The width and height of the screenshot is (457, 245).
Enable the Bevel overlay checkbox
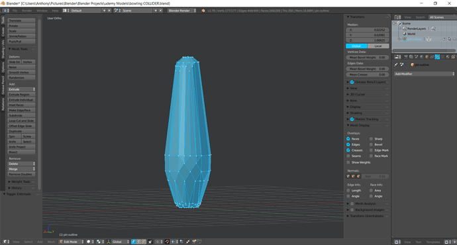371,144
